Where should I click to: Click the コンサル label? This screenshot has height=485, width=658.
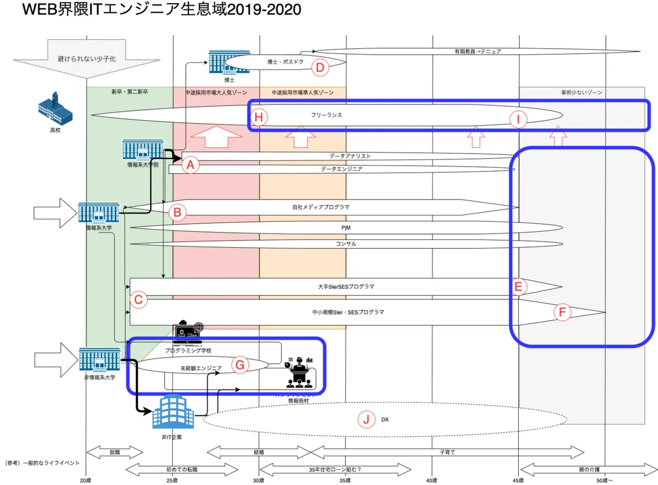pos(346,244)
